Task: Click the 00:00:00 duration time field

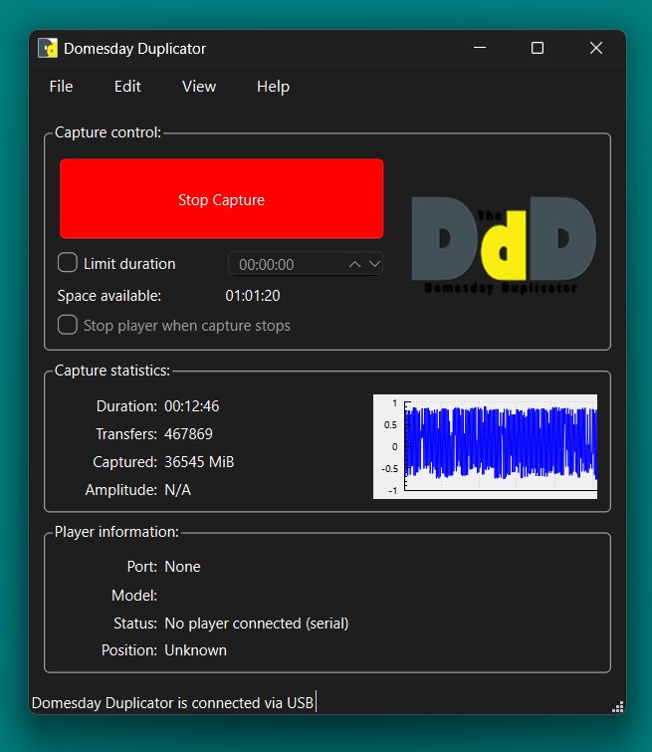Action: 284,265
